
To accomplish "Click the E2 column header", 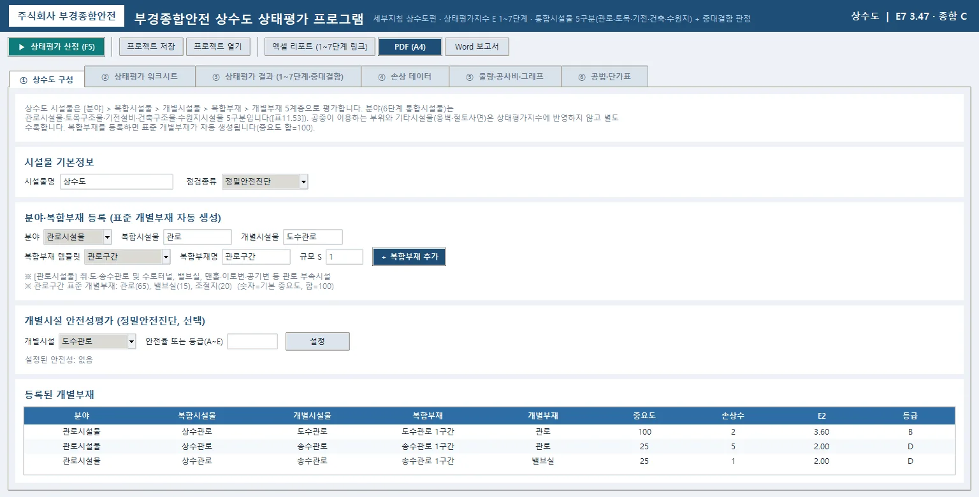I will tap(822, 416).
